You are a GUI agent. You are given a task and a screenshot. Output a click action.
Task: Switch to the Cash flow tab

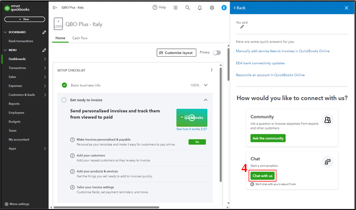(80, 38)
